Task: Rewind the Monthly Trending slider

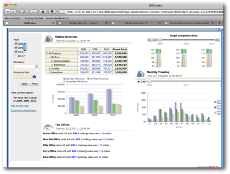Action: click(144, 81)
